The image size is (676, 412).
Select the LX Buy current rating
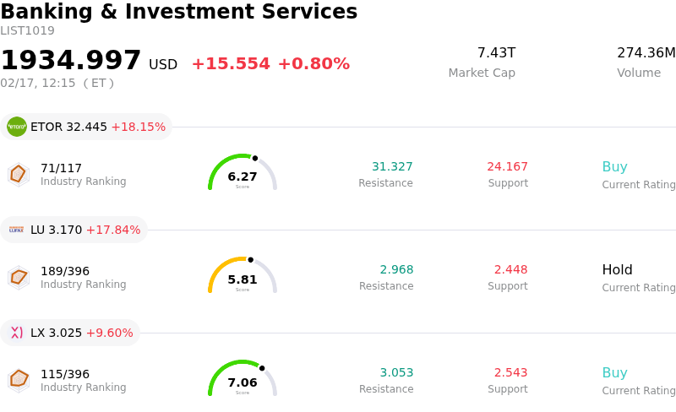614,373
